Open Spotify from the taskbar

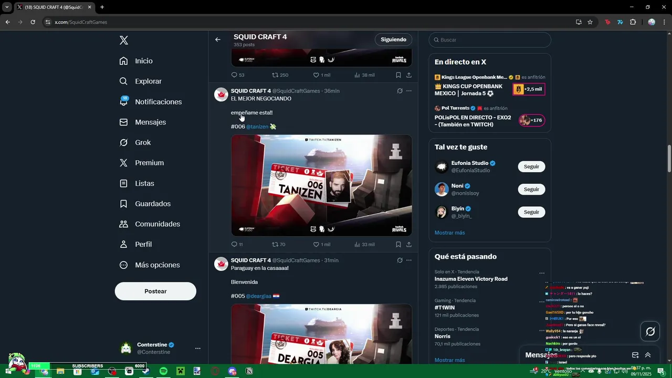tap(163, 371)
